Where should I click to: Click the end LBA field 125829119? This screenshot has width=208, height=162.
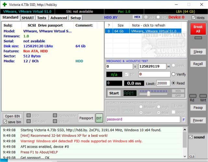click(152, 66)
